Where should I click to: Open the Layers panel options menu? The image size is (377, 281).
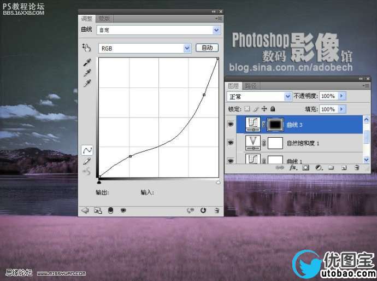point(366,85)
